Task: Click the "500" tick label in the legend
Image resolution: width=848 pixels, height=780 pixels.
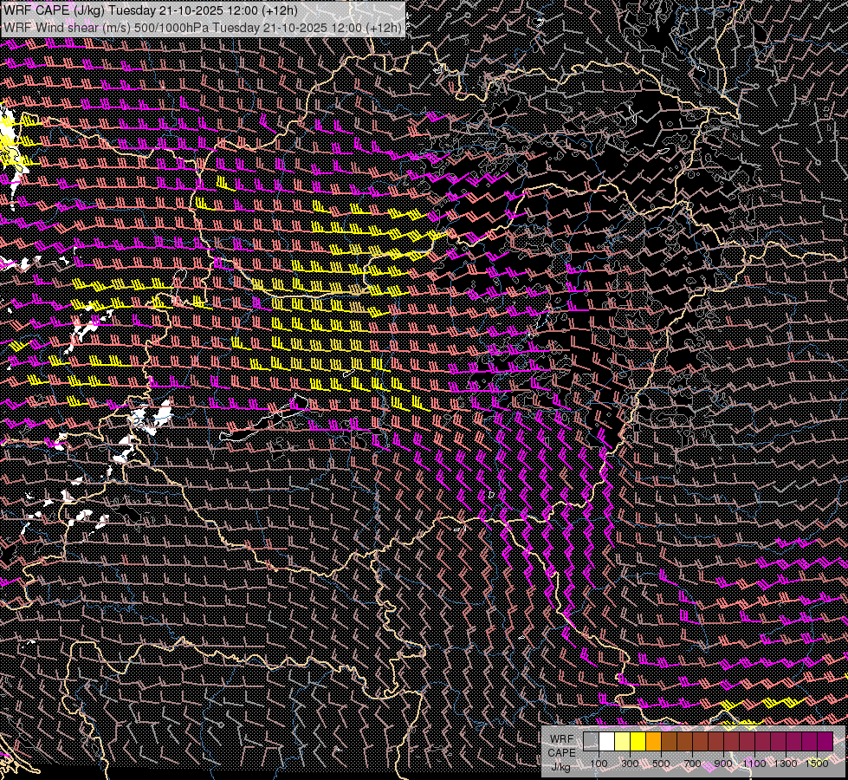Action: 661,764
